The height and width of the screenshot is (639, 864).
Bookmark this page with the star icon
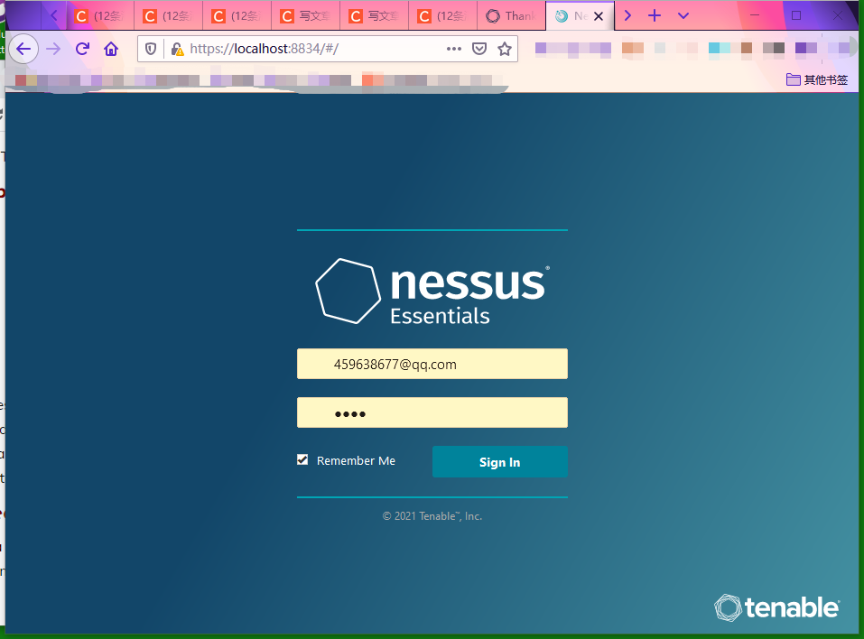[505, 49]
